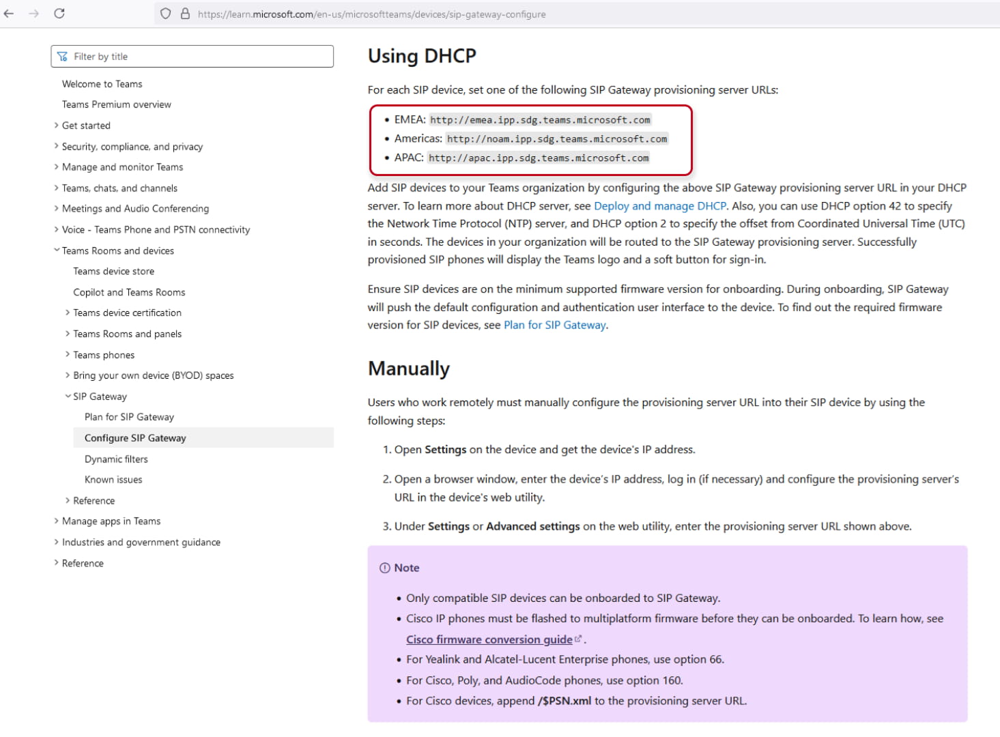
Task: Focus the Filter by title field
Action: click(x=192, y=57)
